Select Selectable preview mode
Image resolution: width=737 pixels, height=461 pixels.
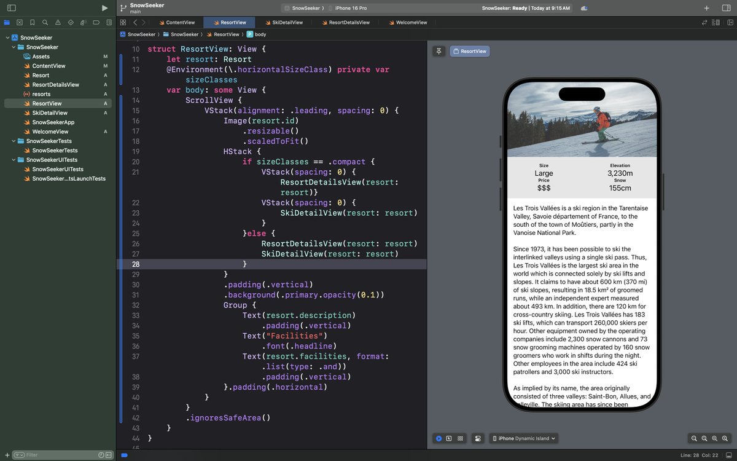[449, 438]
